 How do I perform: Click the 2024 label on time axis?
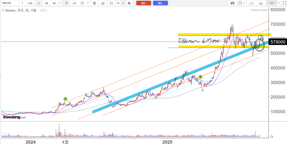click(x=31, y=142)
